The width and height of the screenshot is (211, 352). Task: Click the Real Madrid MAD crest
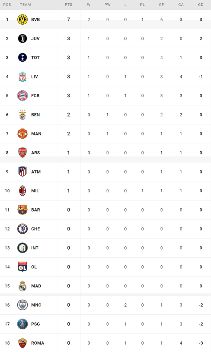pos(22,286)
